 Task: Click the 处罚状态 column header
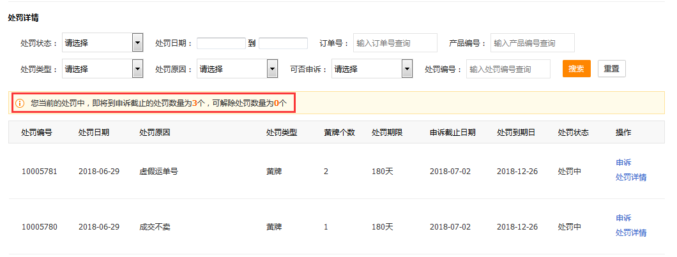[573, 133]
